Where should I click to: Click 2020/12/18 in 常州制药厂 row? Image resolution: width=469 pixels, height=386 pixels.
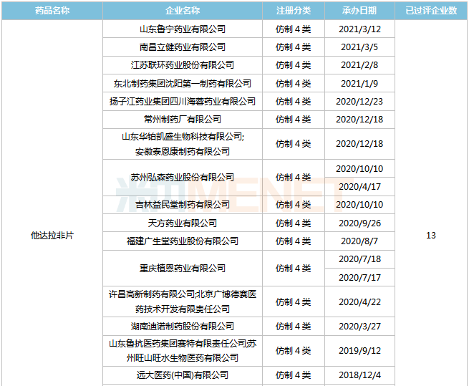pos(359,120)
